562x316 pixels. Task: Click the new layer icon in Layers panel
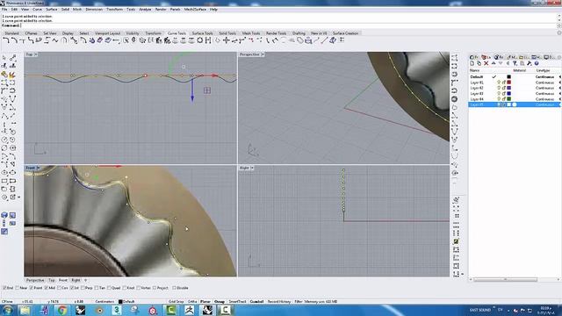pyautogui.click(x=472, y=63)
